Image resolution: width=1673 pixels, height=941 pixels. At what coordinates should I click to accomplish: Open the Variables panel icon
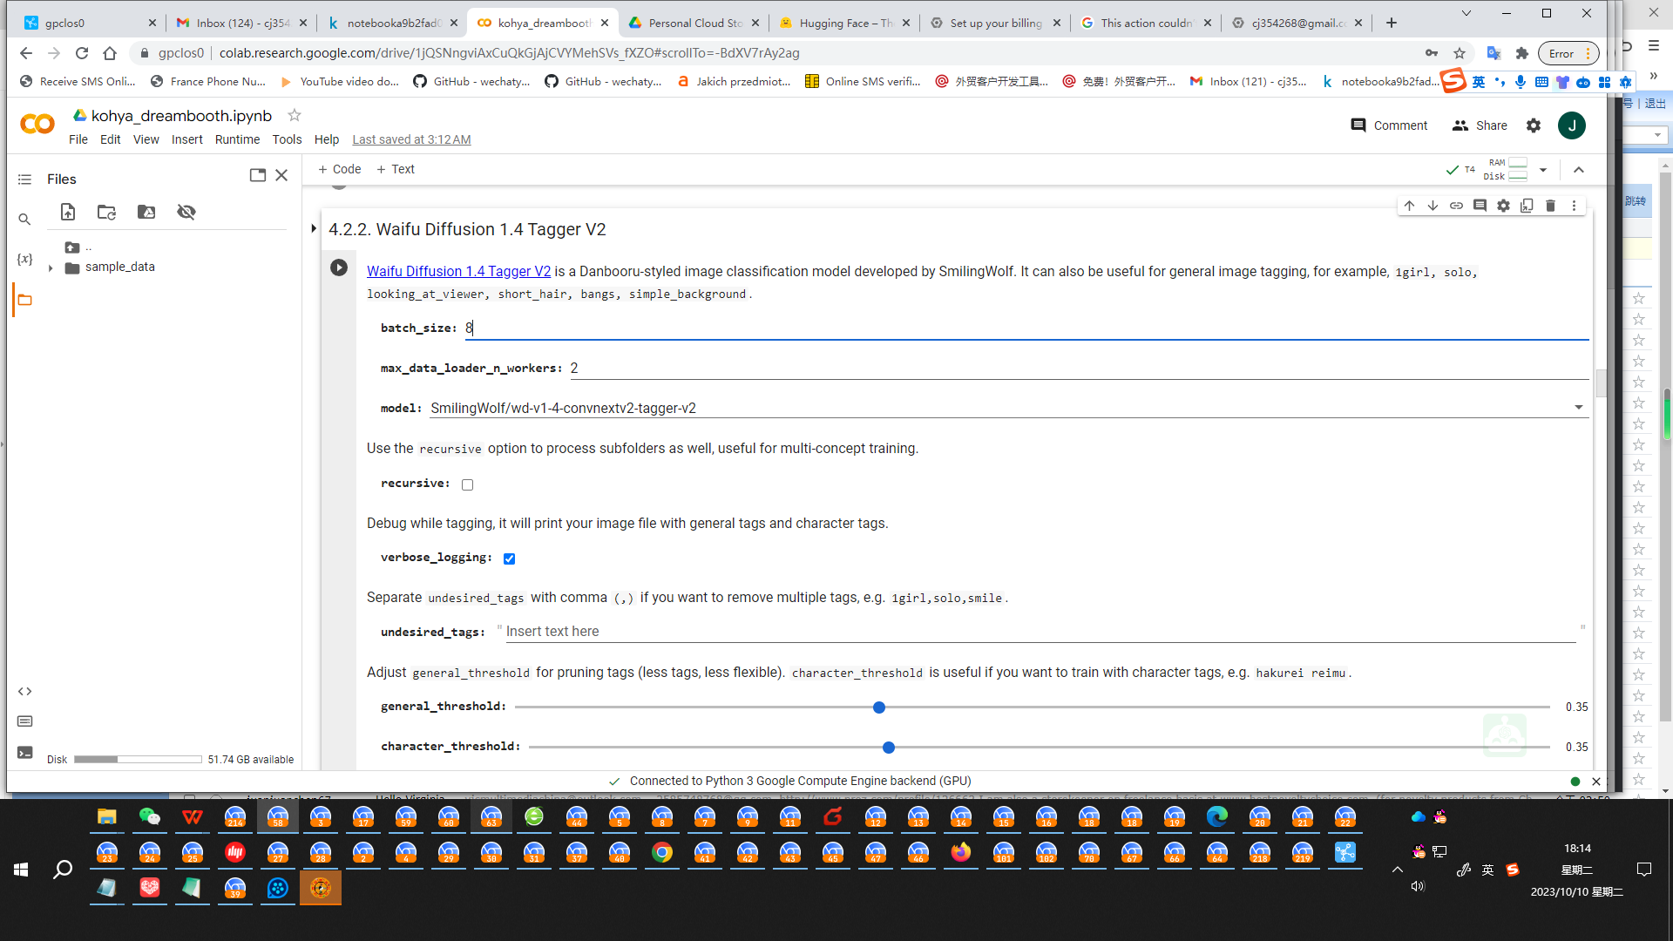point(24,259)
